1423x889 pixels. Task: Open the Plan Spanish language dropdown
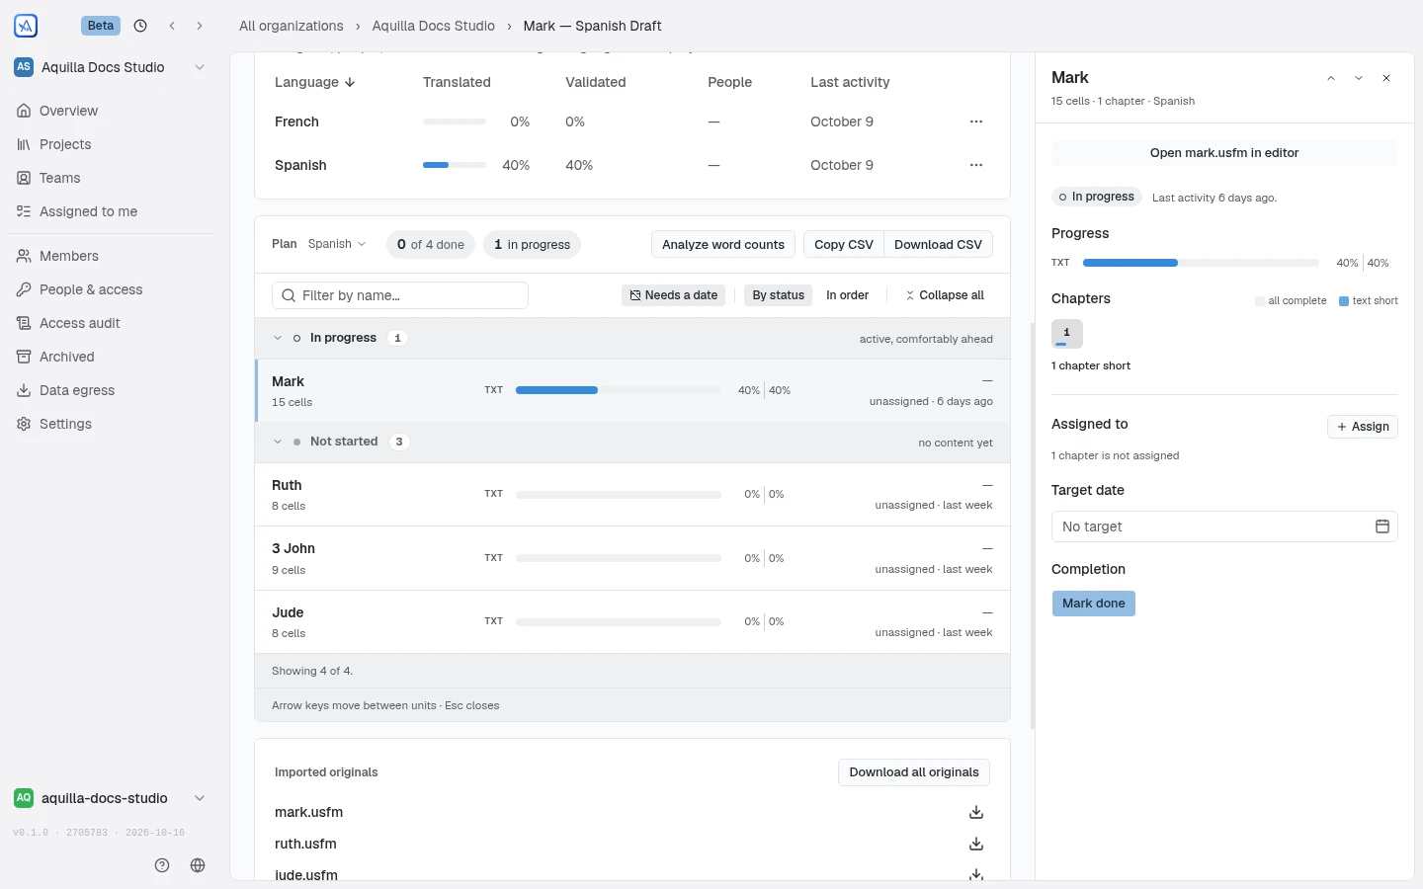tap(337, 244)
